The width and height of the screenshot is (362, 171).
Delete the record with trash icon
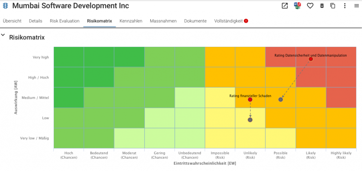click(x=322, y=6)
